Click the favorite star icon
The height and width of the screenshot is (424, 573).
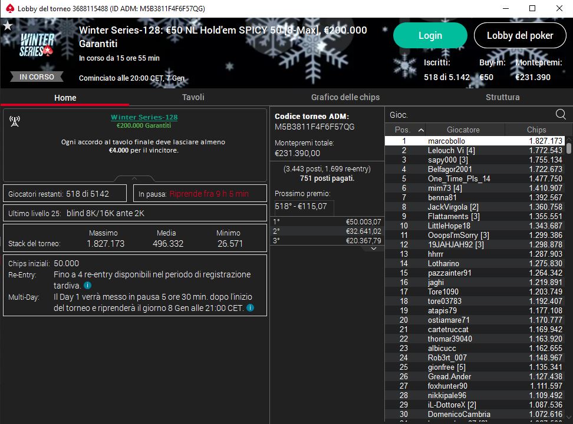tap(8, 26)
